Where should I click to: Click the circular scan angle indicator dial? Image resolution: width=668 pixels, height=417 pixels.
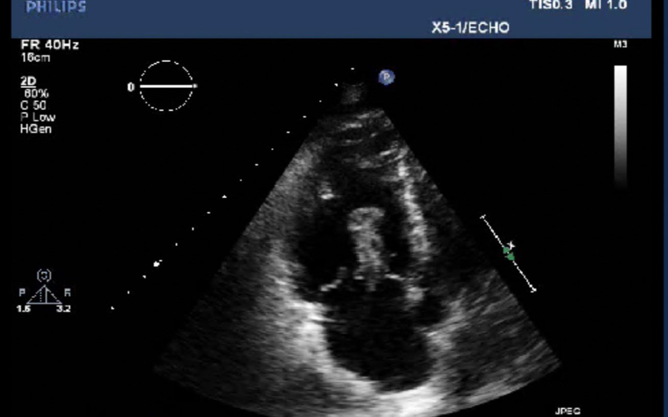click(x=166, y=86)
